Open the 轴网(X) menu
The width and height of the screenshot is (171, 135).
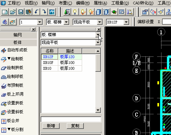pyautogui.click(x=48, y=3)
